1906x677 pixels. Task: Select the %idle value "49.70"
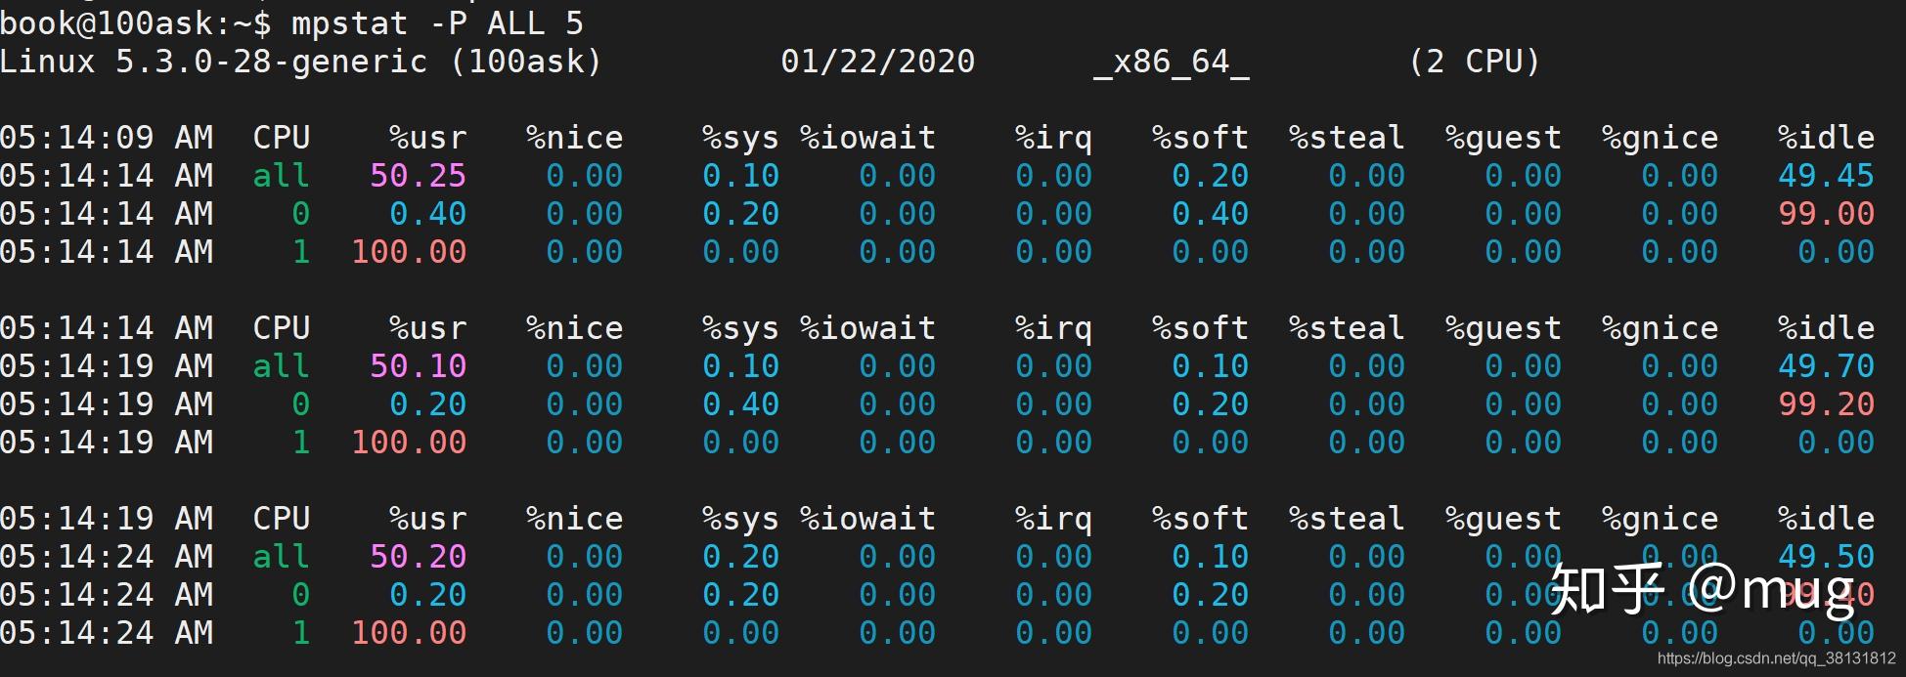click(x=1827, y=366)
